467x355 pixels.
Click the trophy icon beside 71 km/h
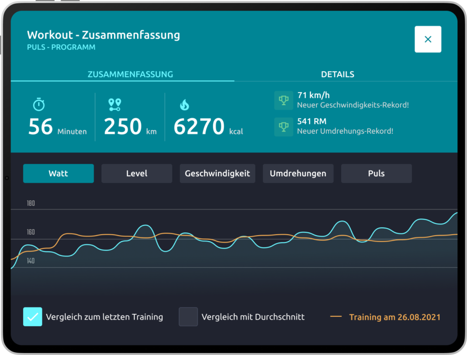(x=284, y=100)
